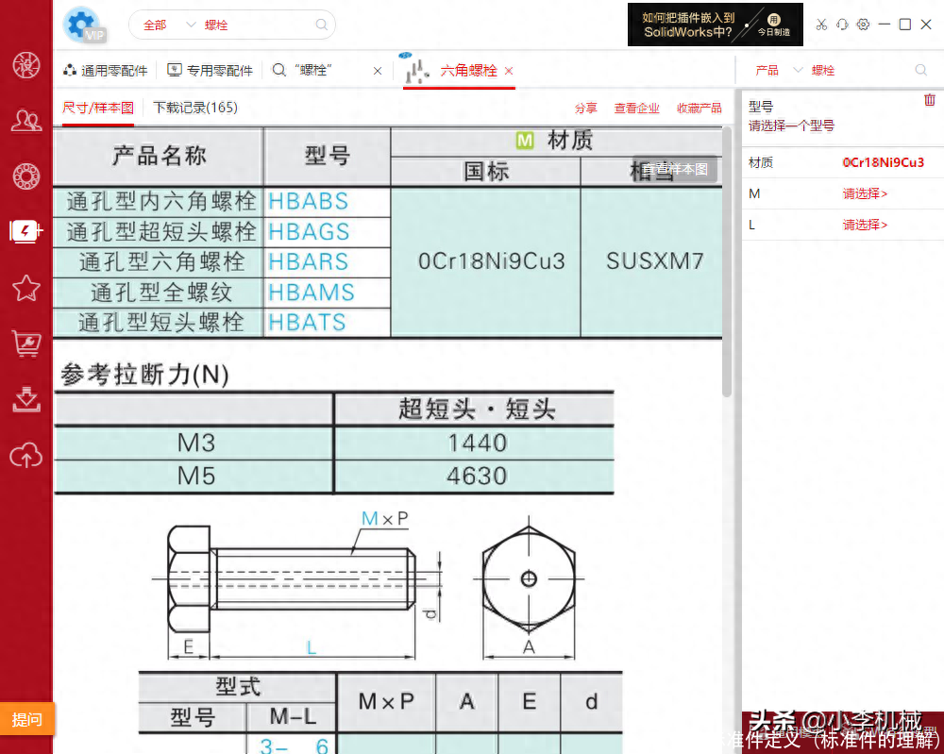Click the settings gear in title bar
This screenshot has height=754, width=944.
[x=863, y=24]
